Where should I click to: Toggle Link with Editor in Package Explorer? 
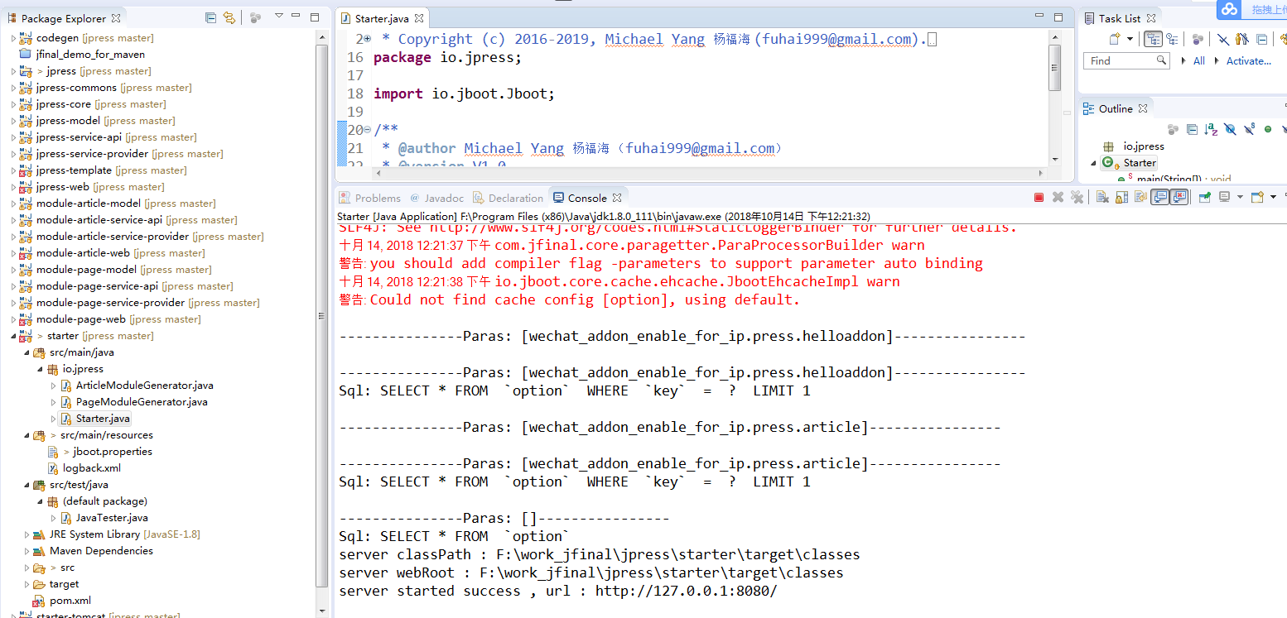point(229,17)
